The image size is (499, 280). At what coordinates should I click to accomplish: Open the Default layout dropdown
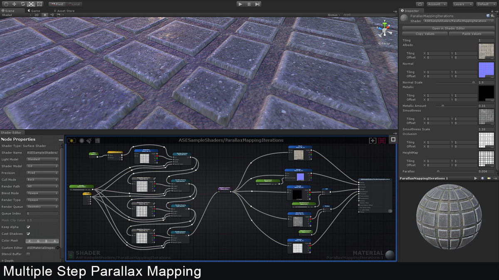pos(486,4)
